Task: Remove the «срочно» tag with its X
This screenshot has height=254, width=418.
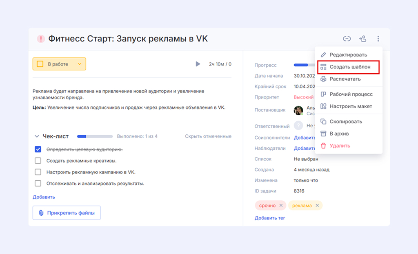Action: point(281,206)
